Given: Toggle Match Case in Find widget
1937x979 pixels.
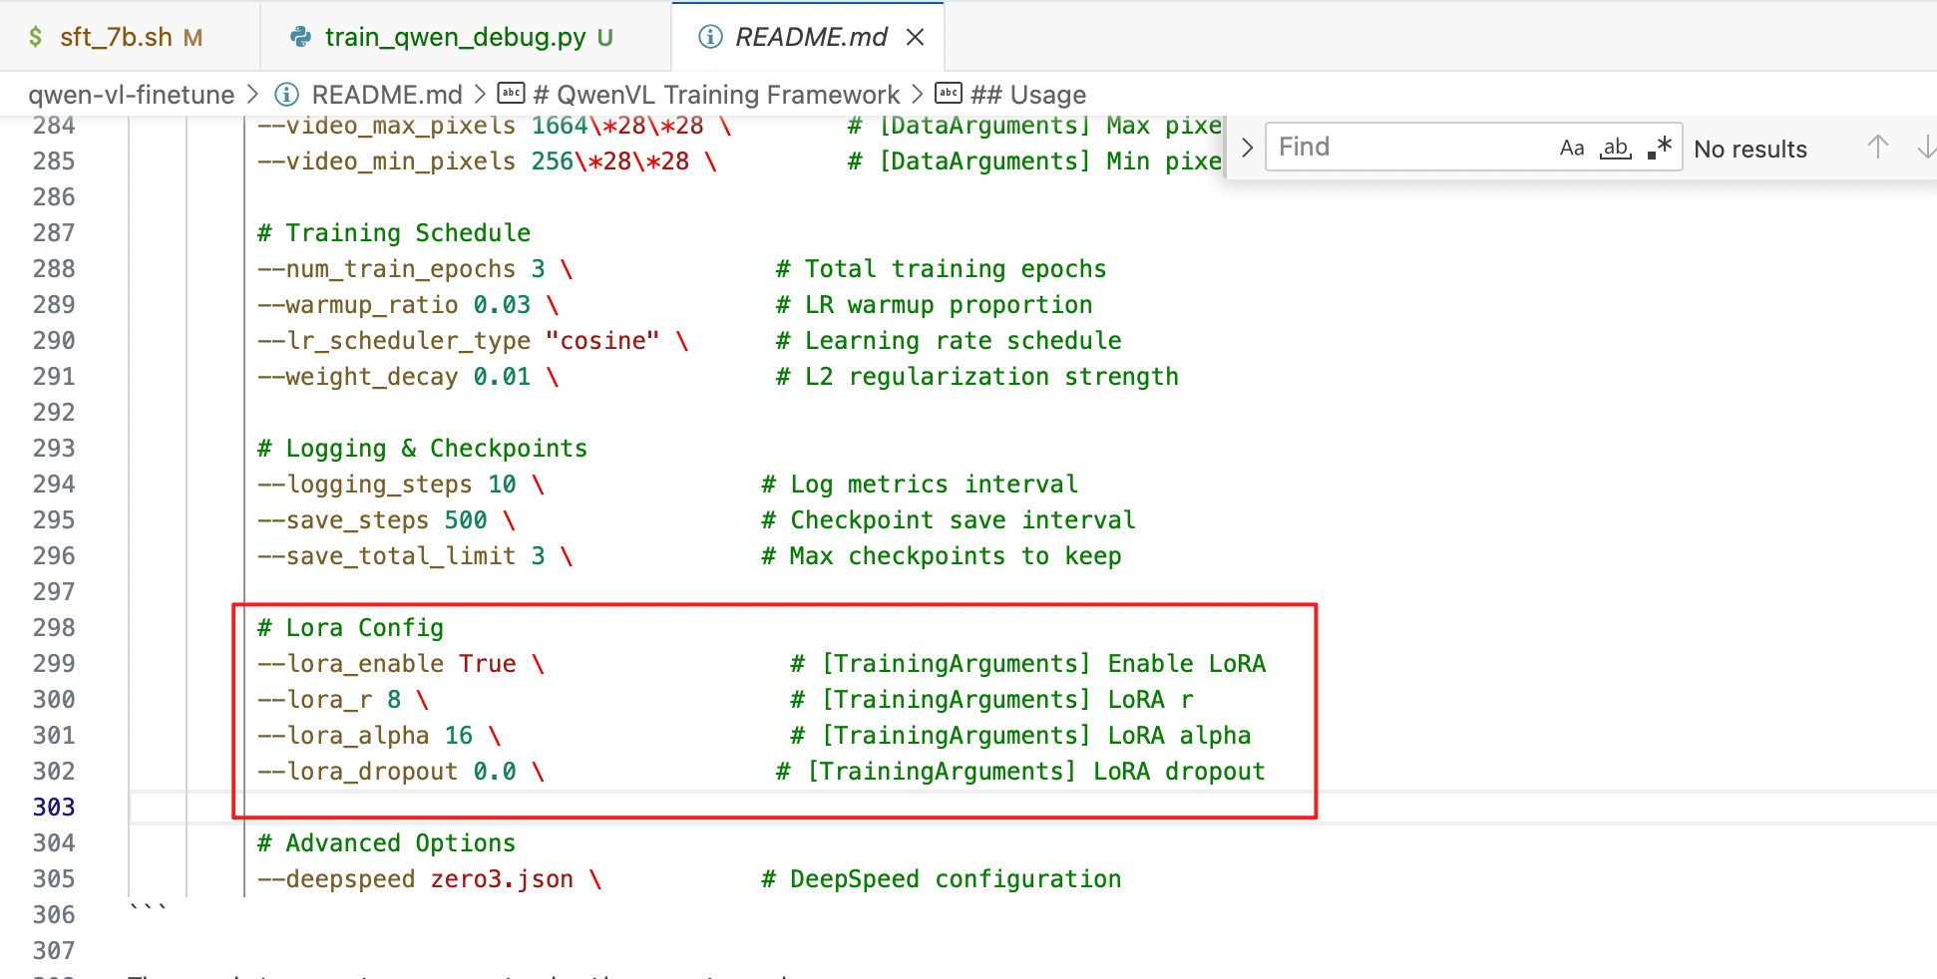Looking at the screenshot, I should click(x=1572, y=148).
